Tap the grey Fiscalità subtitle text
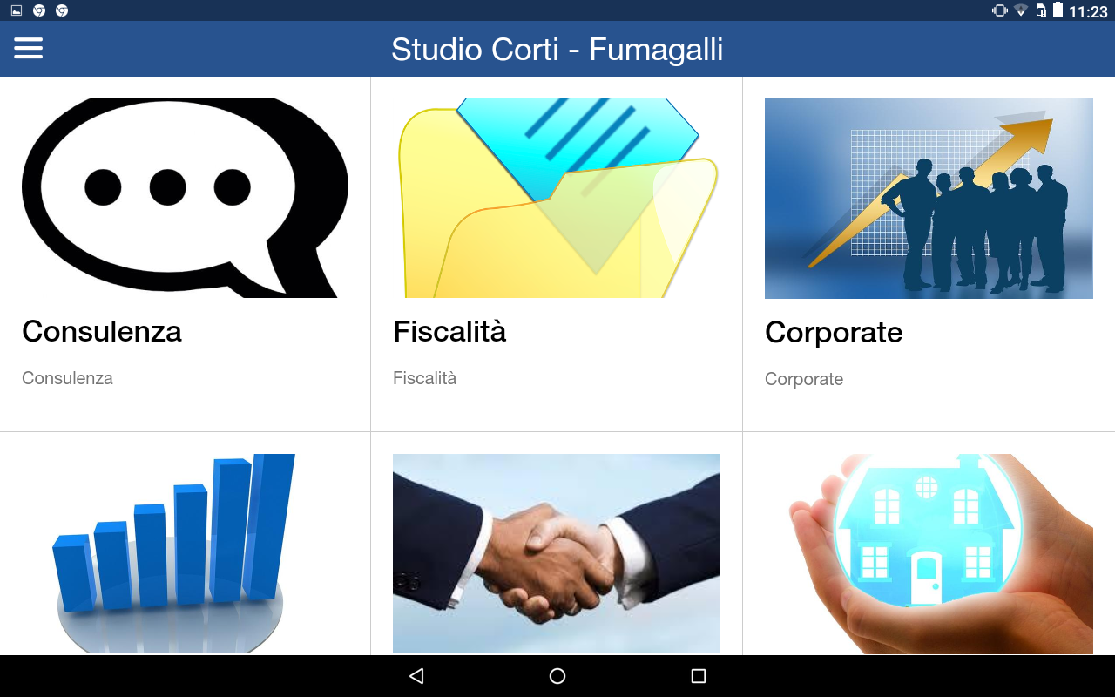 coord(425,378)
